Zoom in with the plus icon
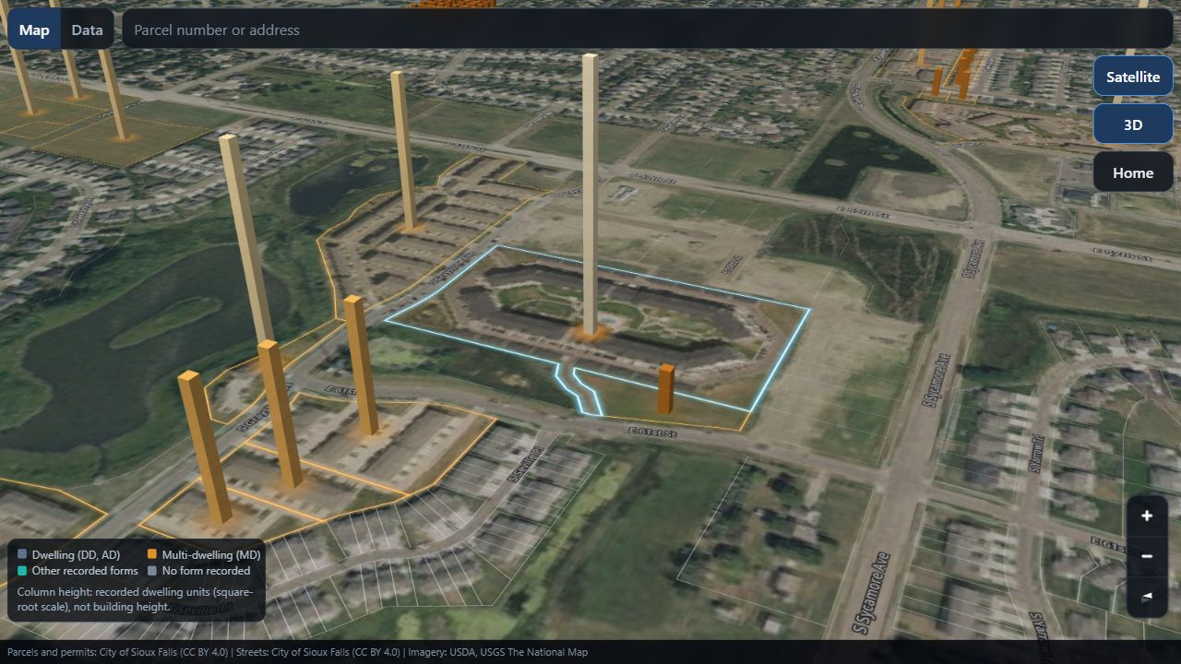Viewport: 1181px width, 664px height. 1147,516
